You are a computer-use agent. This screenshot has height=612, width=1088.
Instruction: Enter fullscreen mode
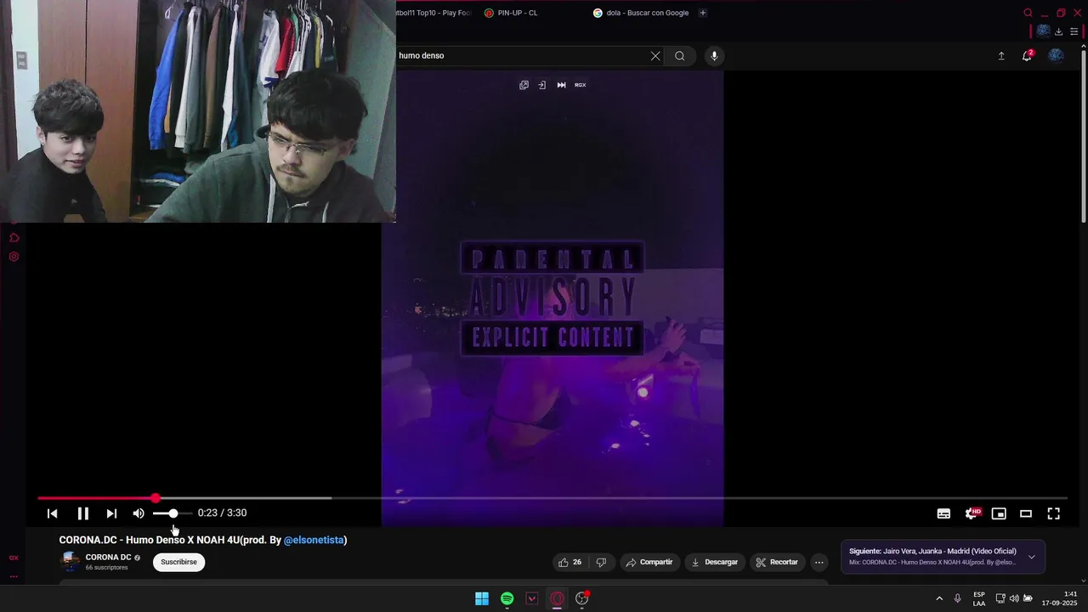click(1053, 513)
